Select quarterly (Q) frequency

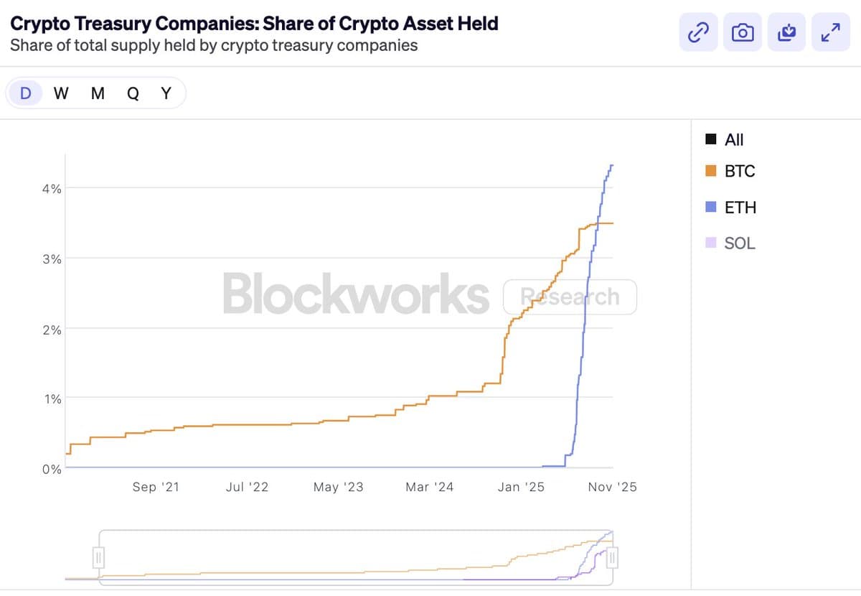coord(132,93)
